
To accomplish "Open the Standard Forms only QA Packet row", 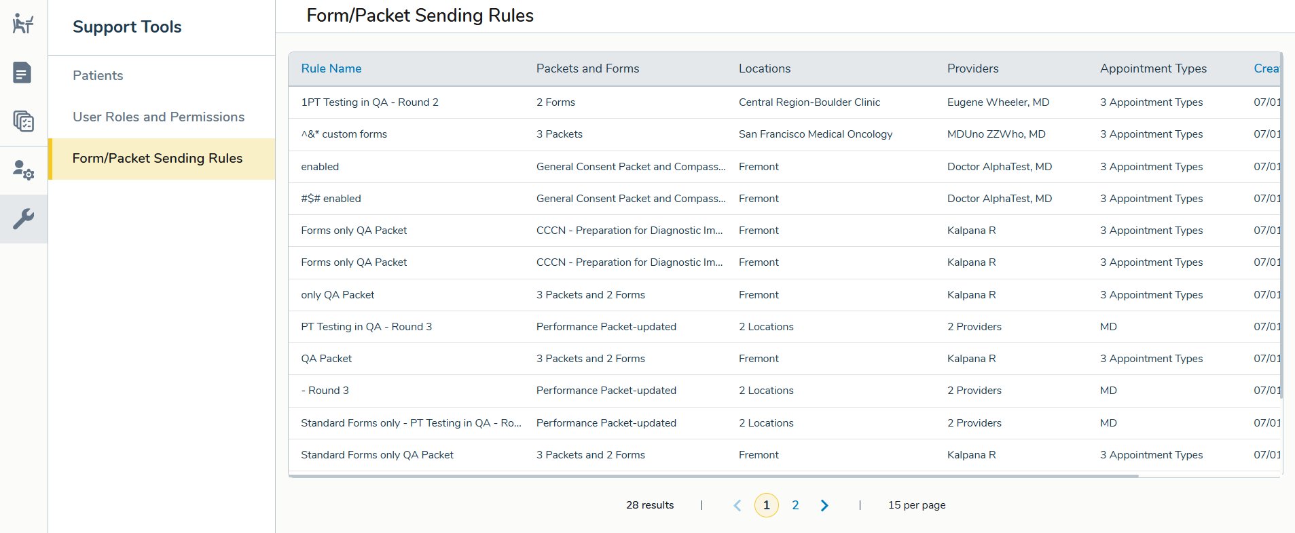I will [377, 455].
